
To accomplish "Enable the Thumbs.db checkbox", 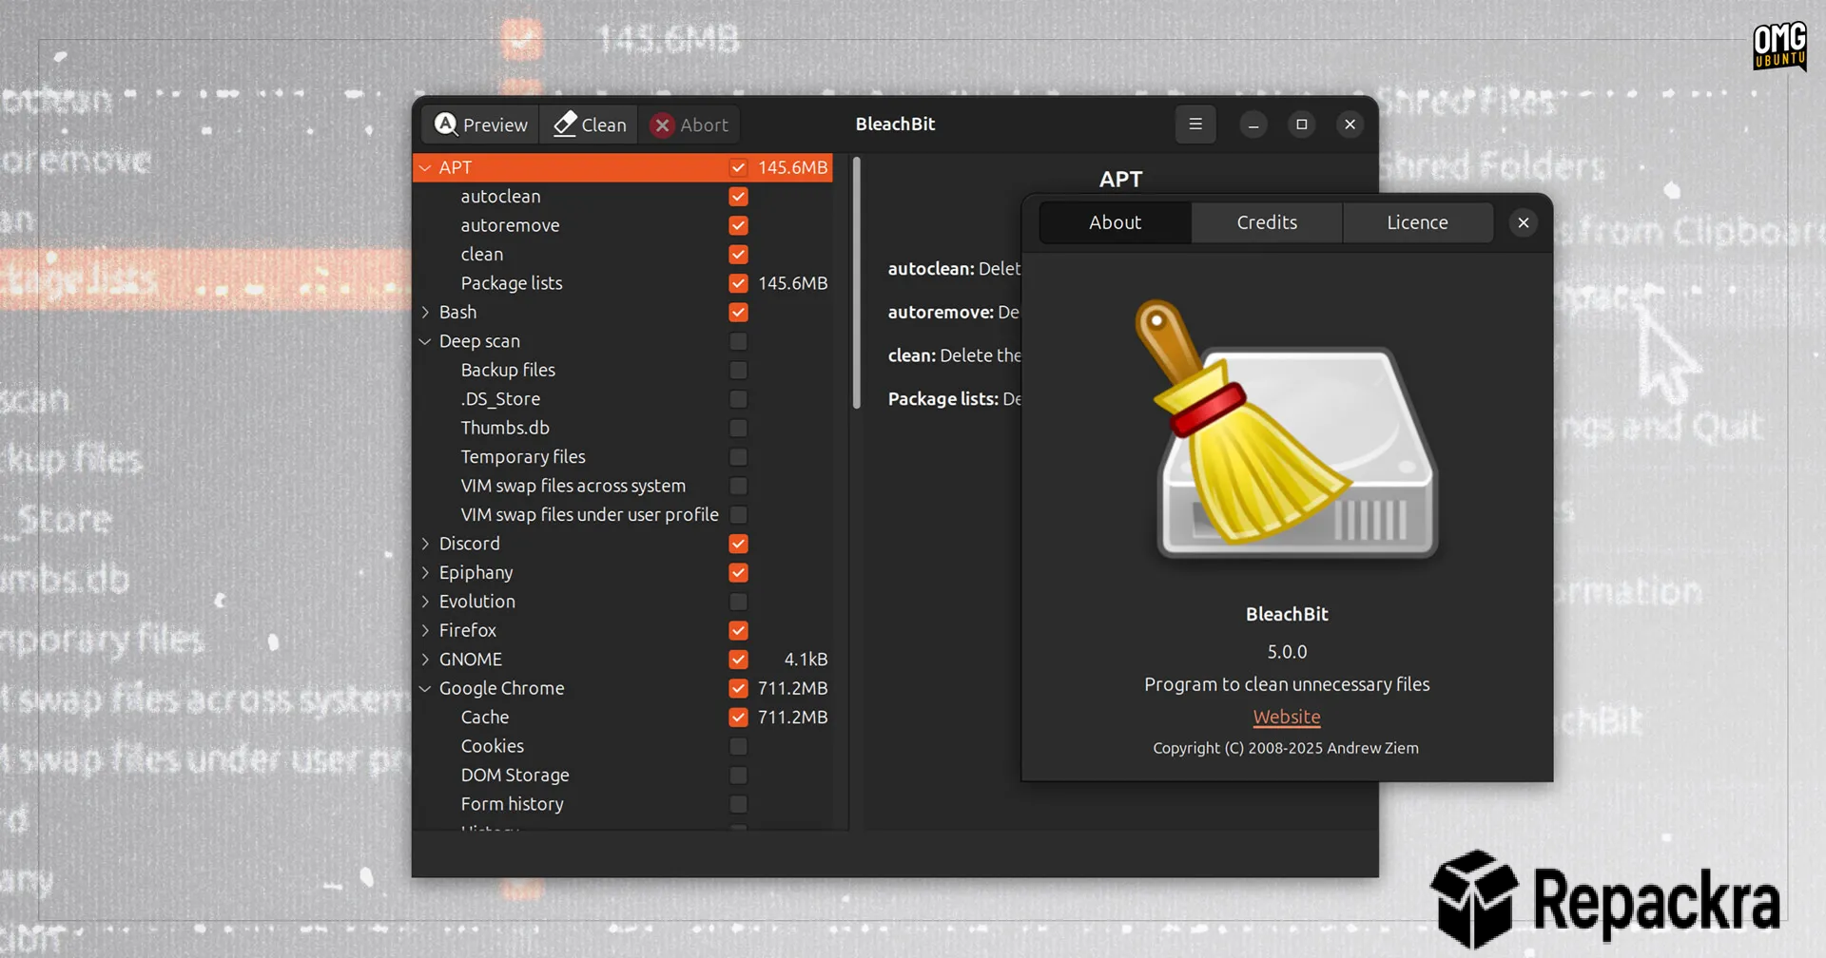I will pyautogui.click(x=738, y=428).
